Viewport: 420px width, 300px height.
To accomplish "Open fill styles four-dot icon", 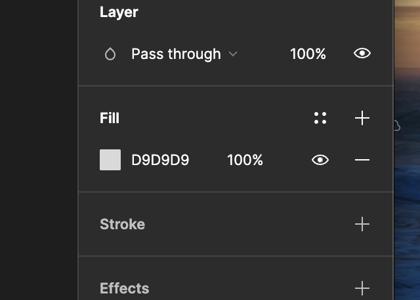I will click(320, 118).
